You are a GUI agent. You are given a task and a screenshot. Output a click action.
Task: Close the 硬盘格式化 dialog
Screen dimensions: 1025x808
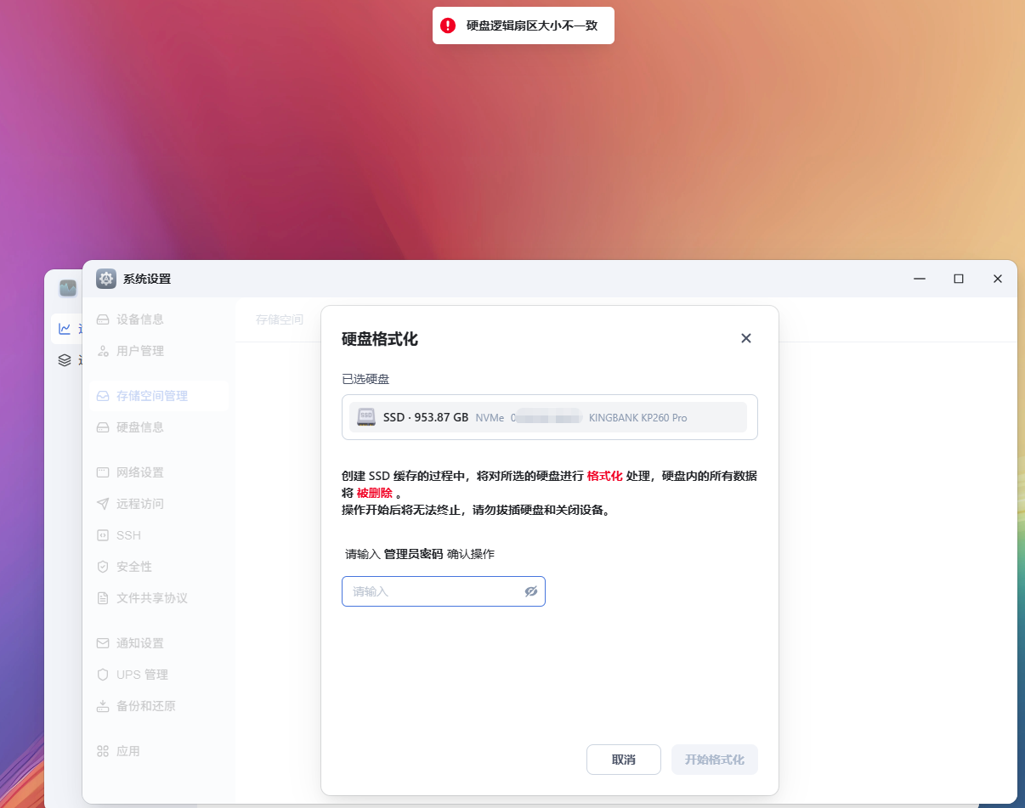click(746, 338)
